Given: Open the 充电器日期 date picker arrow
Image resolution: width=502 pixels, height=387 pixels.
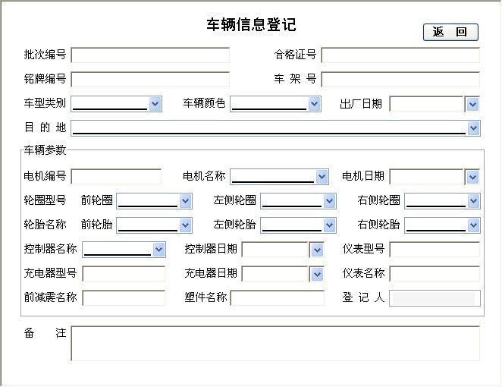Looking at the screenshot, I should (x=317, y=274).
